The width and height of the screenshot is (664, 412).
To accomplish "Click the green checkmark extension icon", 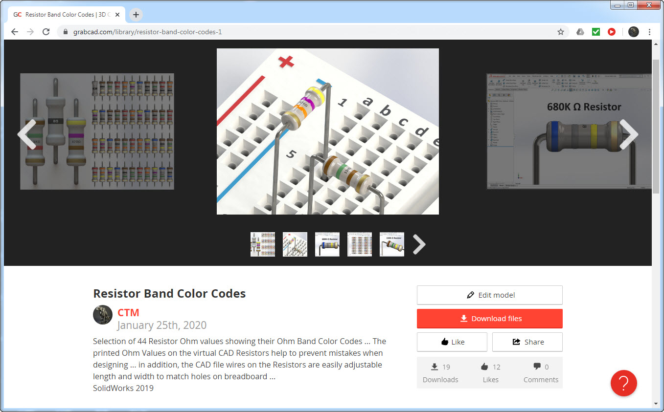I will pyautogui.click(x=595, y=32).
